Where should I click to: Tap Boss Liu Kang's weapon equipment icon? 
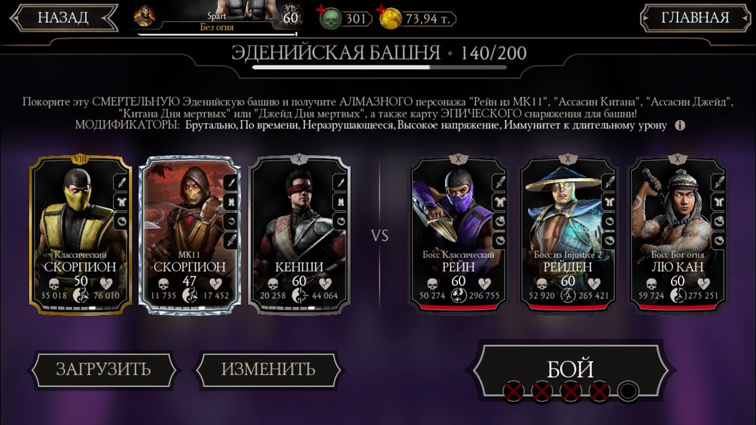718,182
